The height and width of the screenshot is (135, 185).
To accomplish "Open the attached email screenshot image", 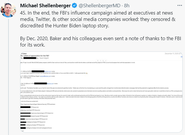I will pos(101,93).
